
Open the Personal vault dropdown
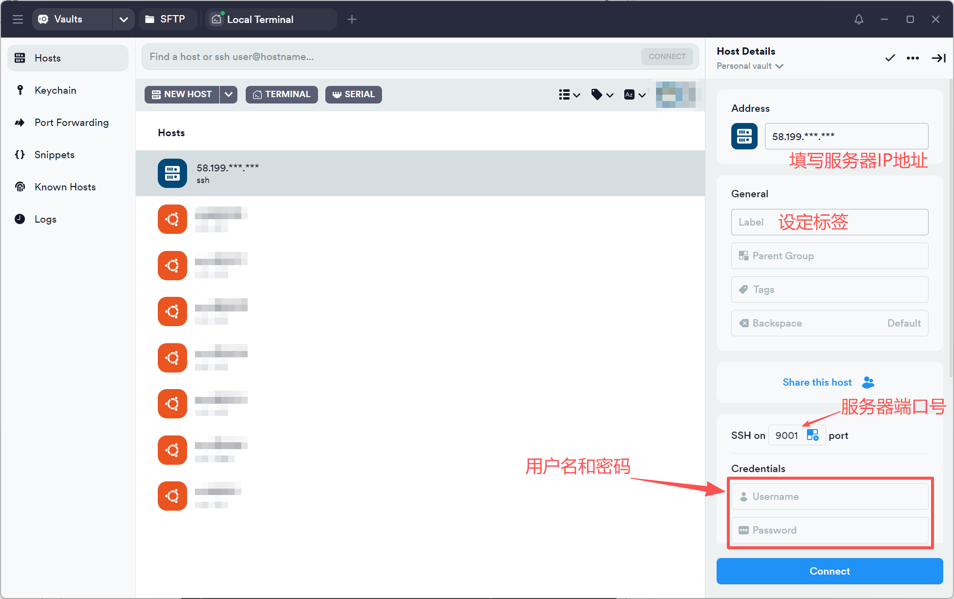(750, 66)
